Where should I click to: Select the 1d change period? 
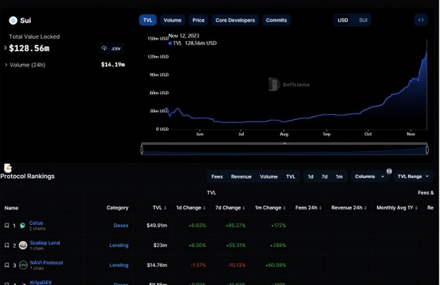(310, 177)
